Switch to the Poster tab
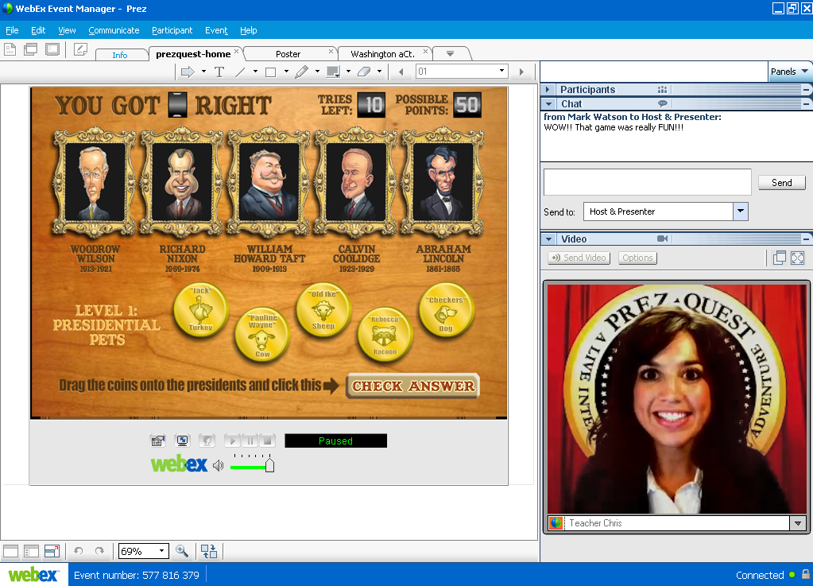Viewport: 813px width, 586px height. (x=288, y=54)
